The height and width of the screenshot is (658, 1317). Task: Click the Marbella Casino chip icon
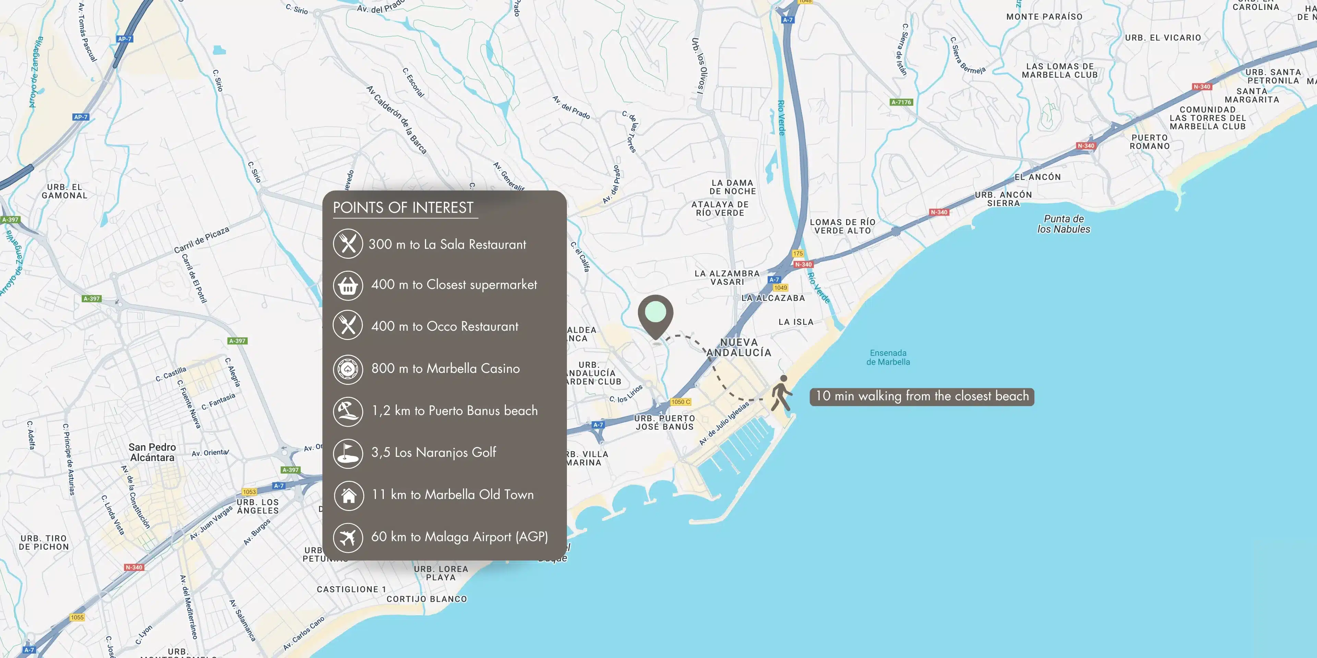[348, 369]
